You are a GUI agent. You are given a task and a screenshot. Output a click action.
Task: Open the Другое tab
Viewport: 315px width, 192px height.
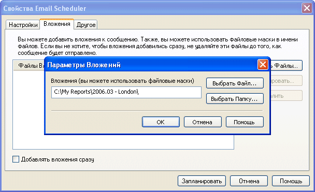tap(86, 25)
